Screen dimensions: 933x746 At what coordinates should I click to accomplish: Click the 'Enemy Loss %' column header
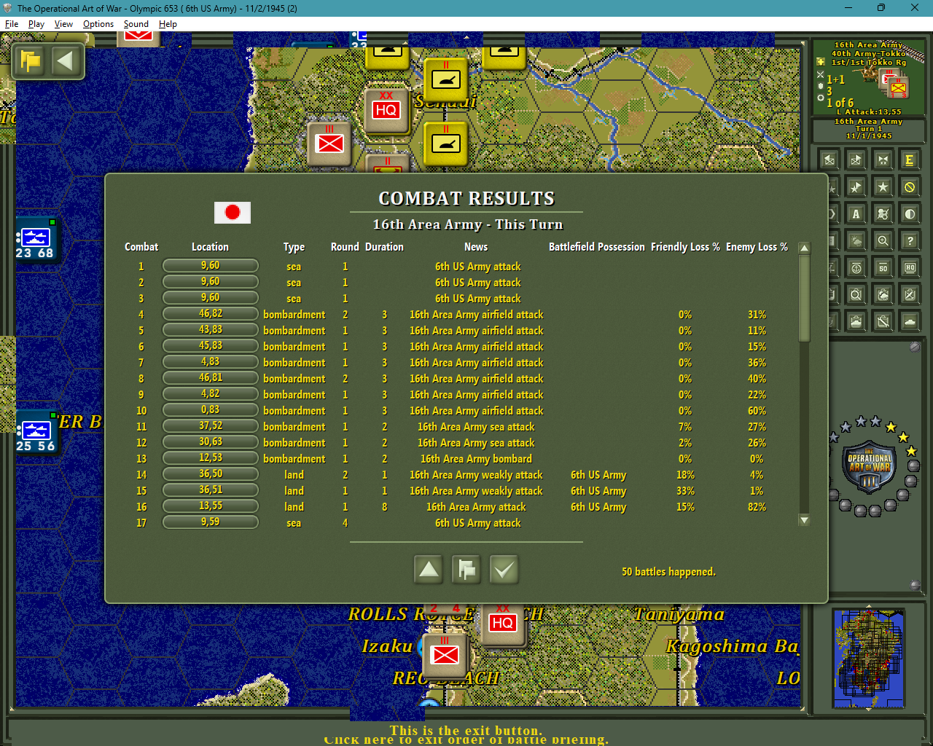[x=757, y=247]
